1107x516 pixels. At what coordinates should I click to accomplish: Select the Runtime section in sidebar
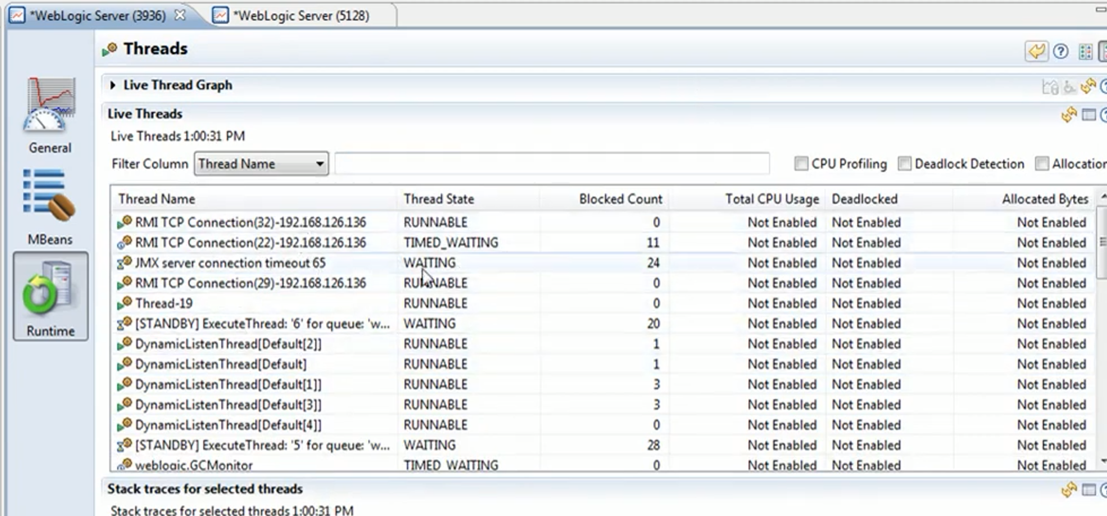point(51,296)
